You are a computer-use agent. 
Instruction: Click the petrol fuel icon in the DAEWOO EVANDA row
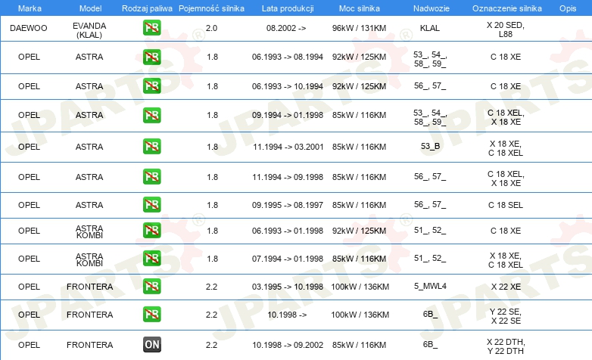pos(151,27)
